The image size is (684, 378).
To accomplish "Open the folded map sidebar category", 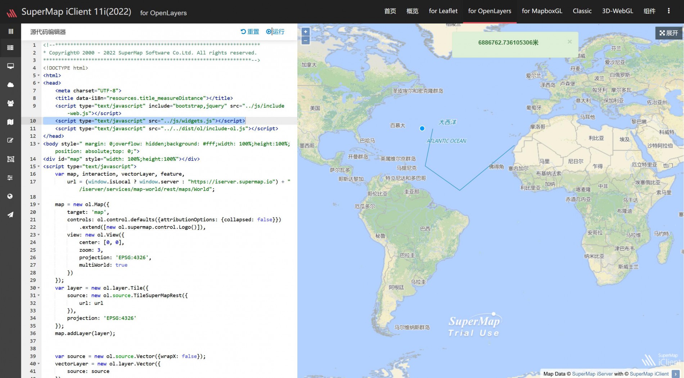I will pos(10,122).
